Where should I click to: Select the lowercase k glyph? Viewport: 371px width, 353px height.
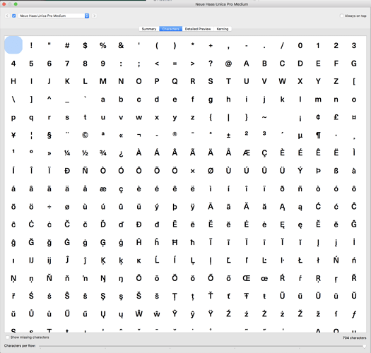[x=282, y=100]
